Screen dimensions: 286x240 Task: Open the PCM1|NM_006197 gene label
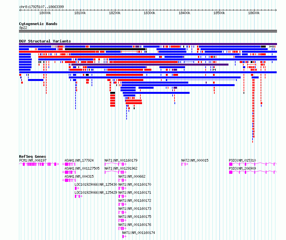coord(33,161)
